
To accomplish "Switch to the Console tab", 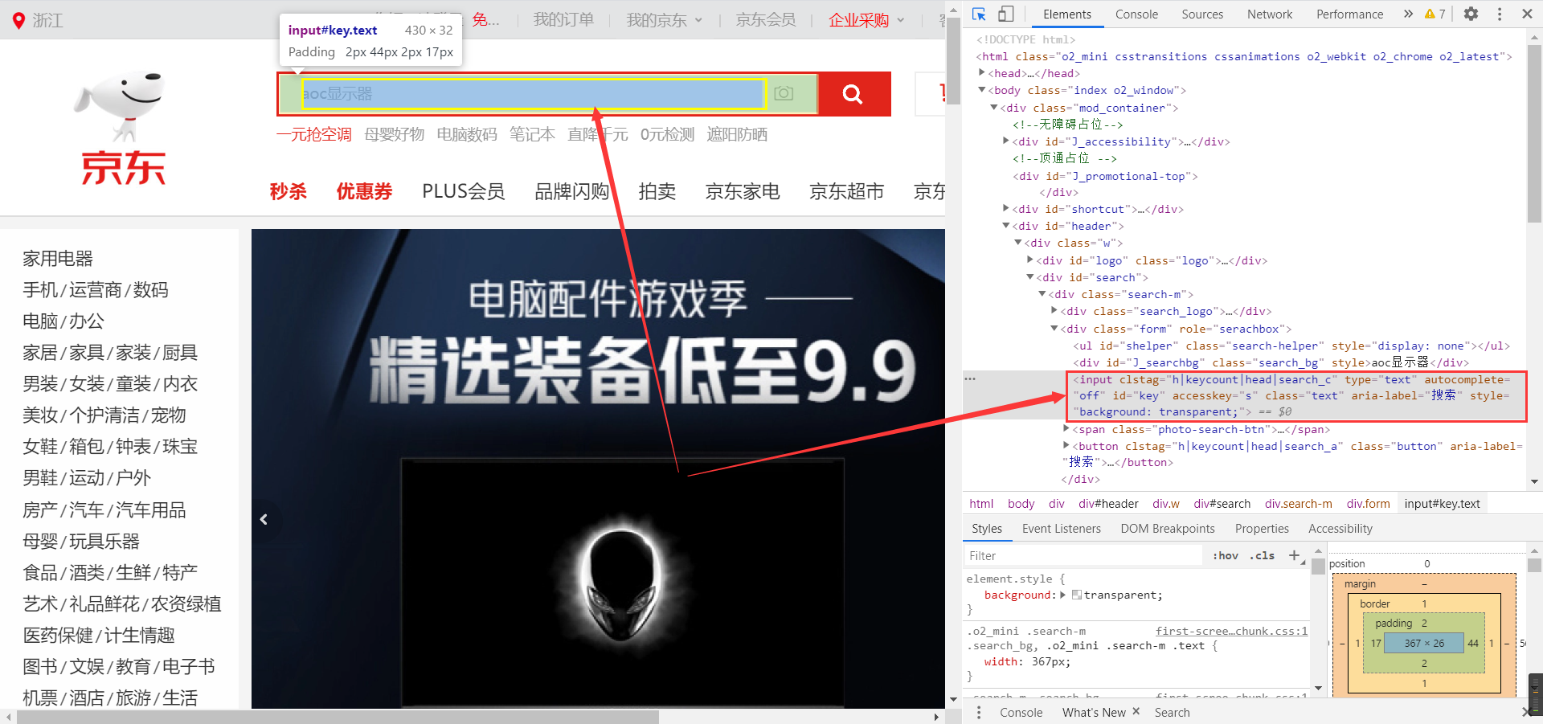I will point(1136,14).
